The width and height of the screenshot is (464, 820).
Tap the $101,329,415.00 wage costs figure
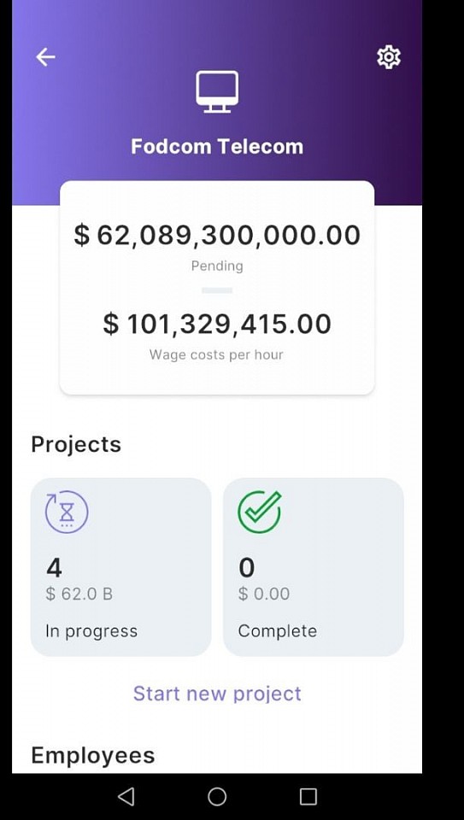217,324
